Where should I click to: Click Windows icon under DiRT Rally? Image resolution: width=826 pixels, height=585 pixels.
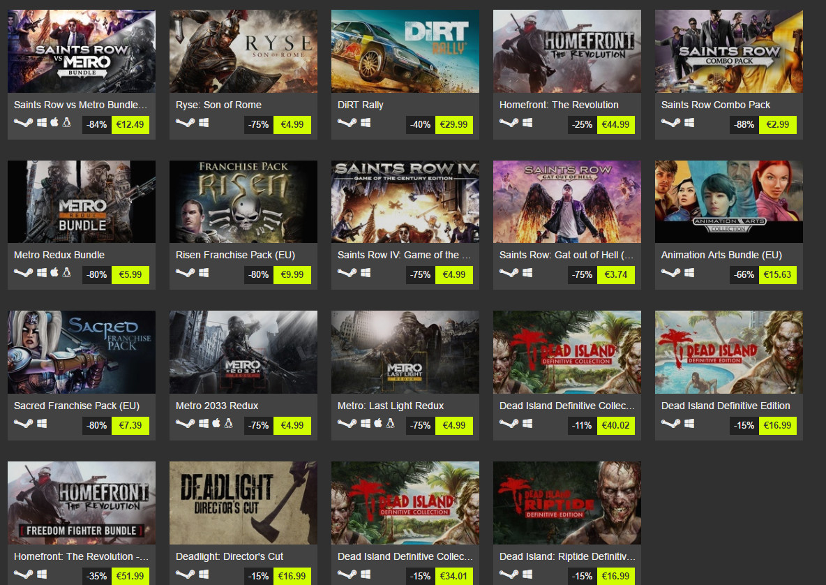coord(366,123)
